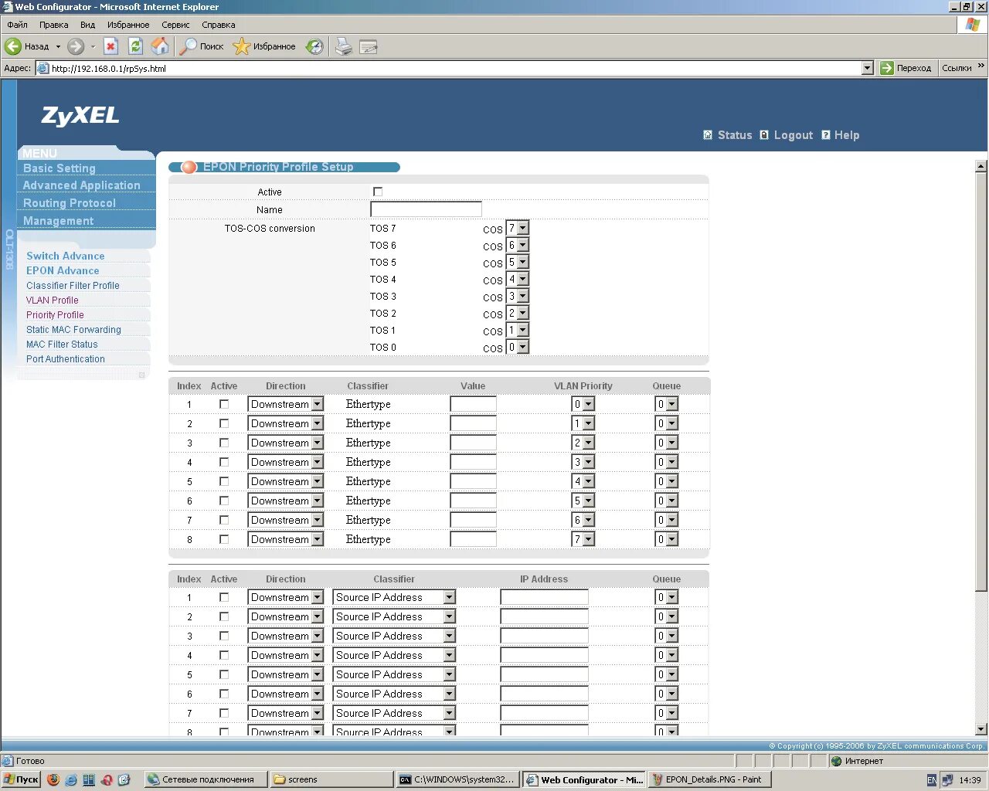Open Direction dropdown for IP row 5

(286, 674)
